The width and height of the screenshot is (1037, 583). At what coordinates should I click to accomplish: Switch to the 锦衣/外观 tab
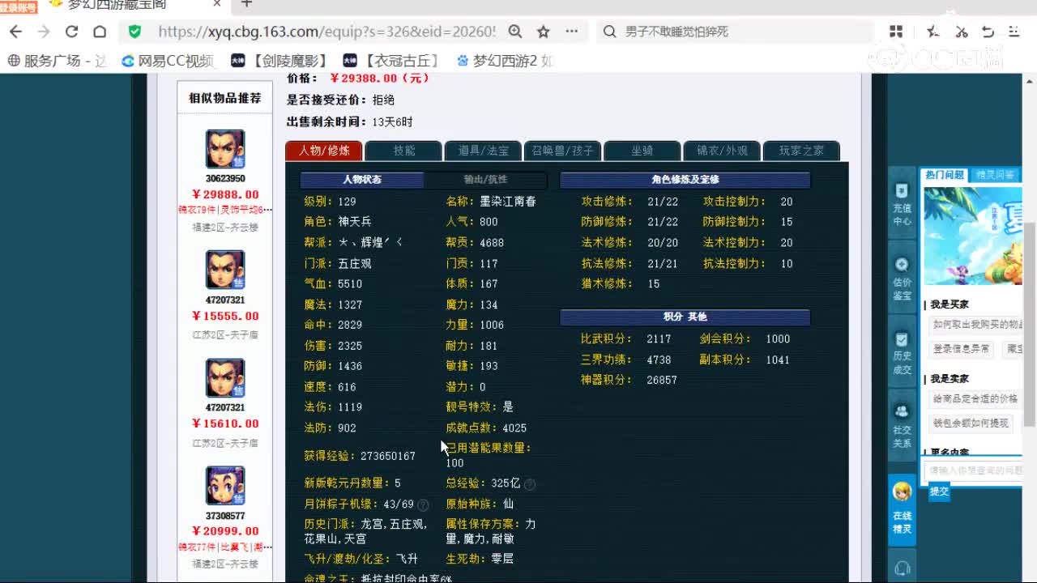[721, 151]
